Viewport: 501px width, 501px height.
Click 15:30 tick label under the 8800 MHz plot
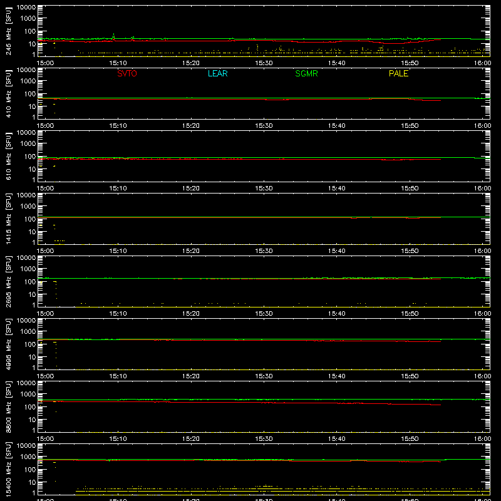click(x=264, y=439)
